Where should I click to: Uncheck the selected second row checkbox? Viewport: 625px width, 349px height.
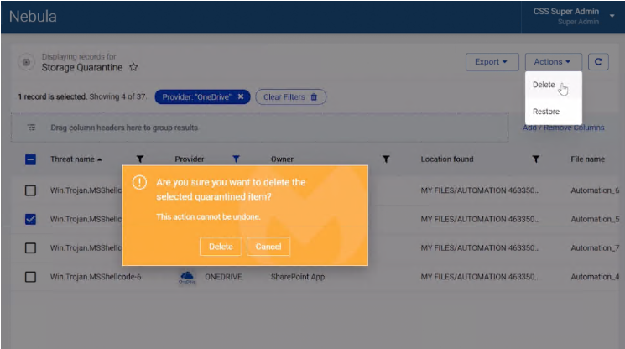[30, 219]
